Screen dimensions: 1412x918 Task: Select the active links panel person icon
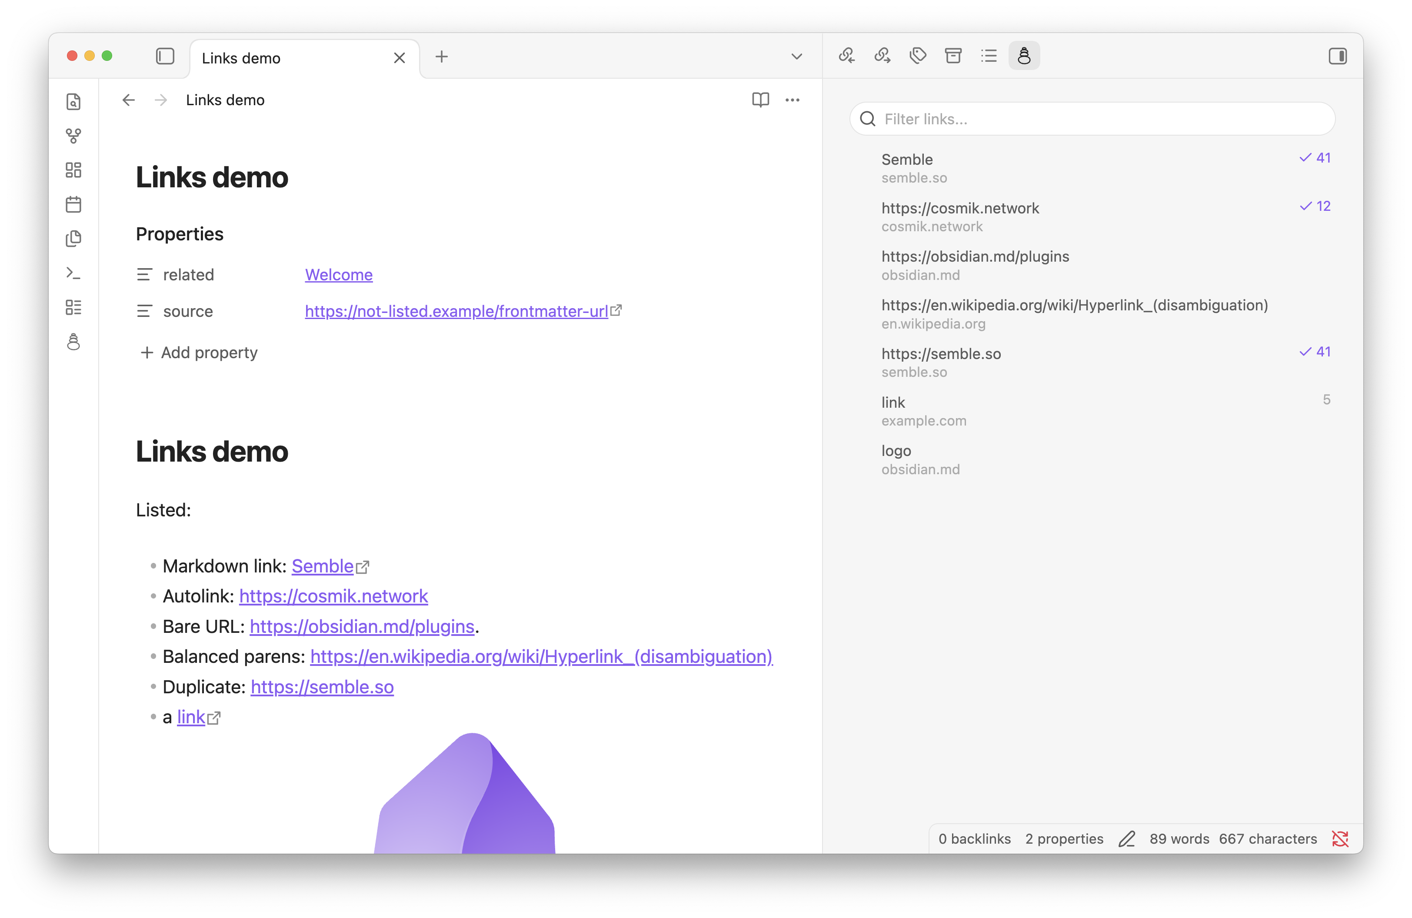coord(1024,56)
